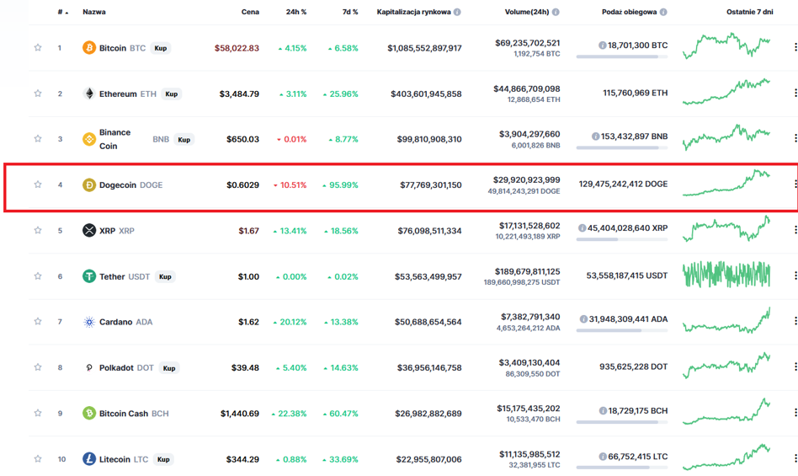
Task: Open the three-dot menu for Tether row
Action: pyautogui.click(x=795, y=275)
